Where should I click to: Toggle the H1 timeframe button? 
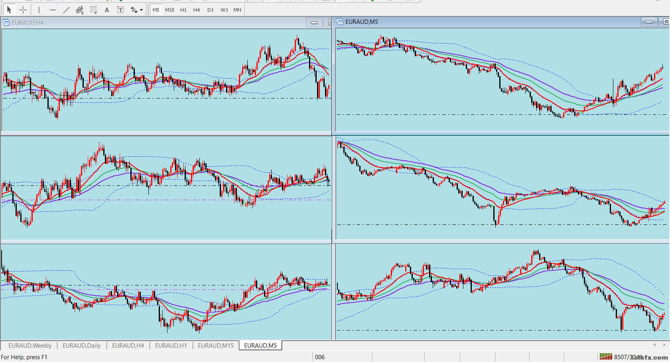tap(183, 10)
